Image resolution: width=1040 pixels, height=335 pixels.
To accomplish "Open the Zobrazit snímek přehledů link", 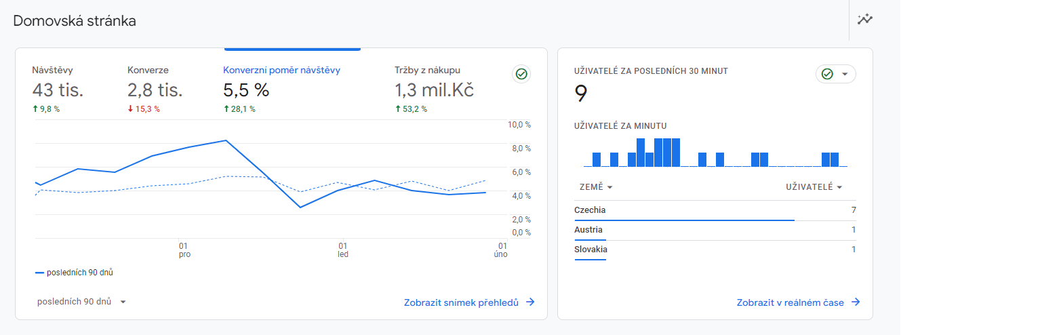I will 461,302.
